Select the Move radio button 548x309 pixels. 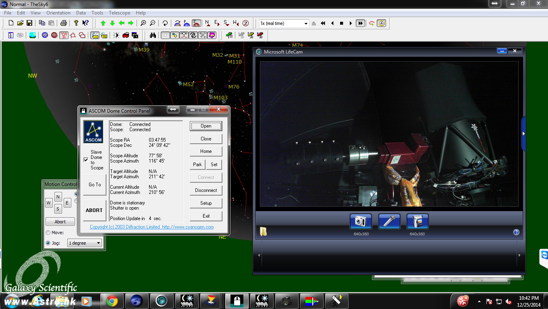coord(48,233)
